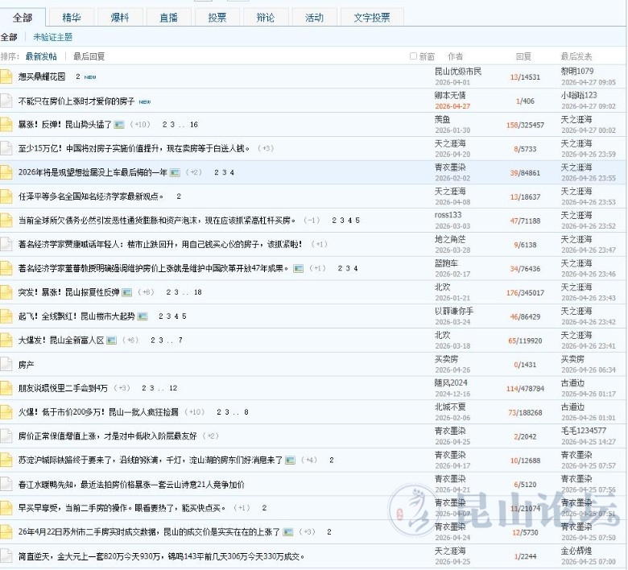Open the 投票 tab
Image resolution: width=628 pixels, height=570 pixels.
pos(217,18)
